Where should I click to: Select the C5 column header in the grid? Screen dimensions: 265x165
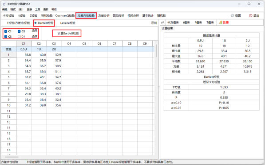pos(84,43)
